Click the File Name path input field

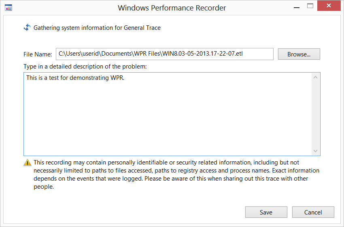point(164,54)
